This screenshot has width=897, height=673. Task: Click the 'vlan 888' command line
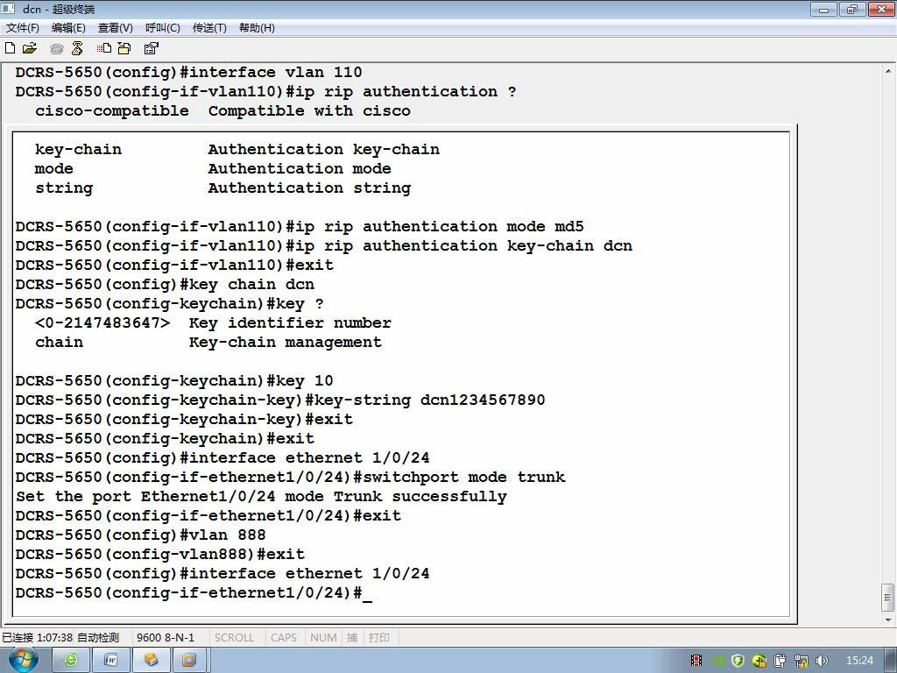pos(140,535)
